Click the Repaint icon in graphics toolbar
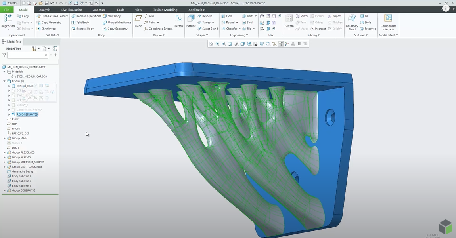Image resolution: width=456 pixels, height=238 pixels. point(230,44)
